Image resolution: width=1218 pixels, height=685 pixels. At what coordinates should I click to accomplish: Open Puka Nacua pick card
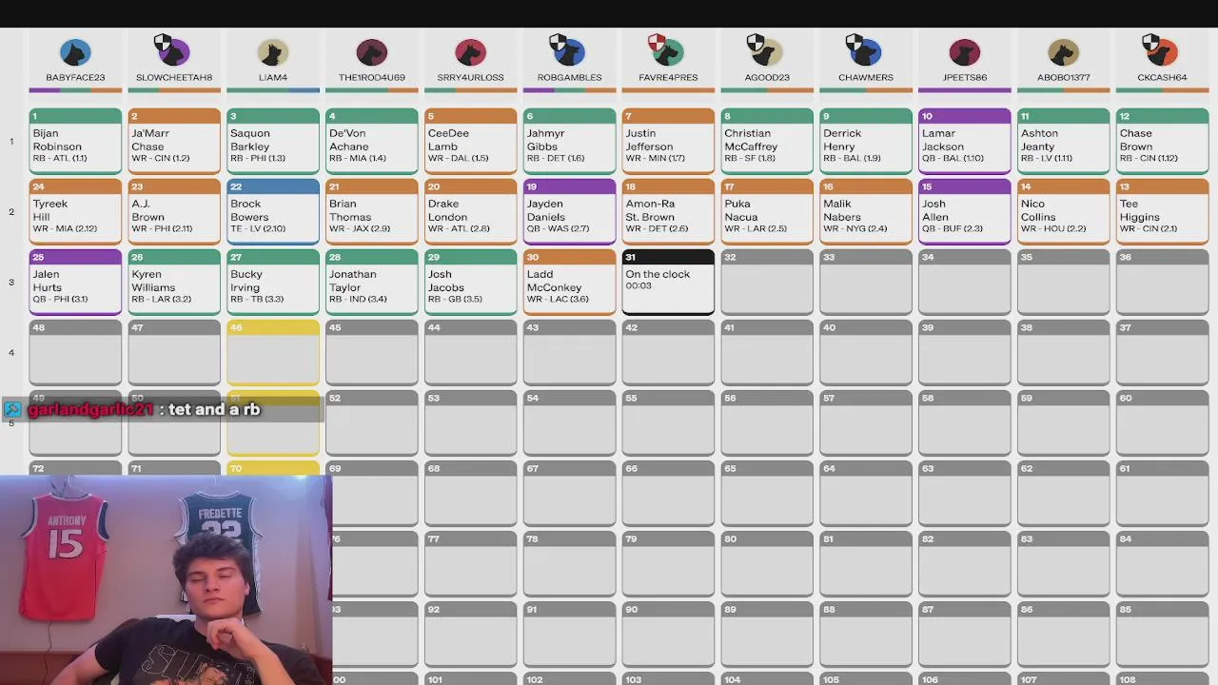click(767, 211)
